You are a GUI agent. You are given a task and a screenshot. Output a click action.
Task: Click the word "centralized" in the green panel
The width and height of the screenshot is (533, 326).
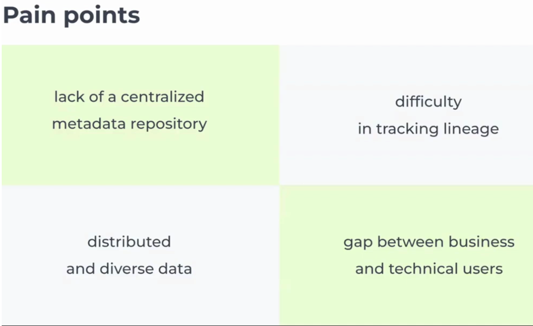tap(162, 97)
